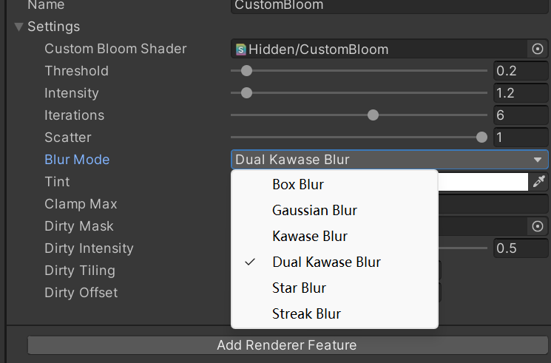Click the Name field containing CustomBloom
This screenshot has height=363, width=551.
point(389,5)
